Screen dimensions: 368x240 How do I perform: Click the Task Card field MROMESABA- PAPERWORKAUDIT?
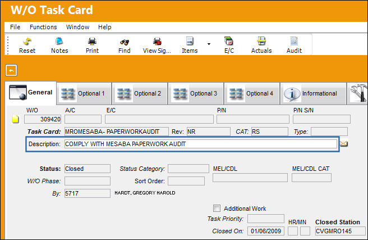click(x=117, y=132)
